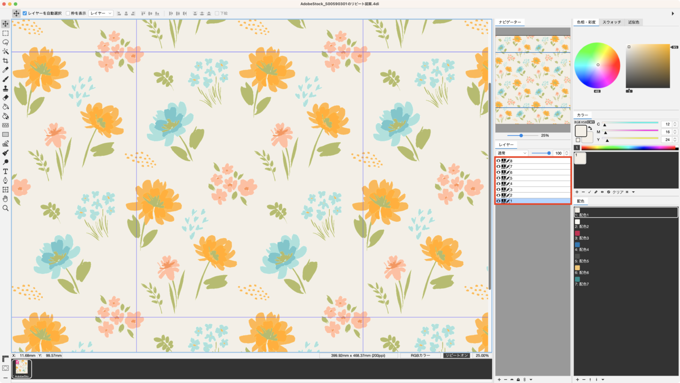Select the Crop tool

point(6,61)
